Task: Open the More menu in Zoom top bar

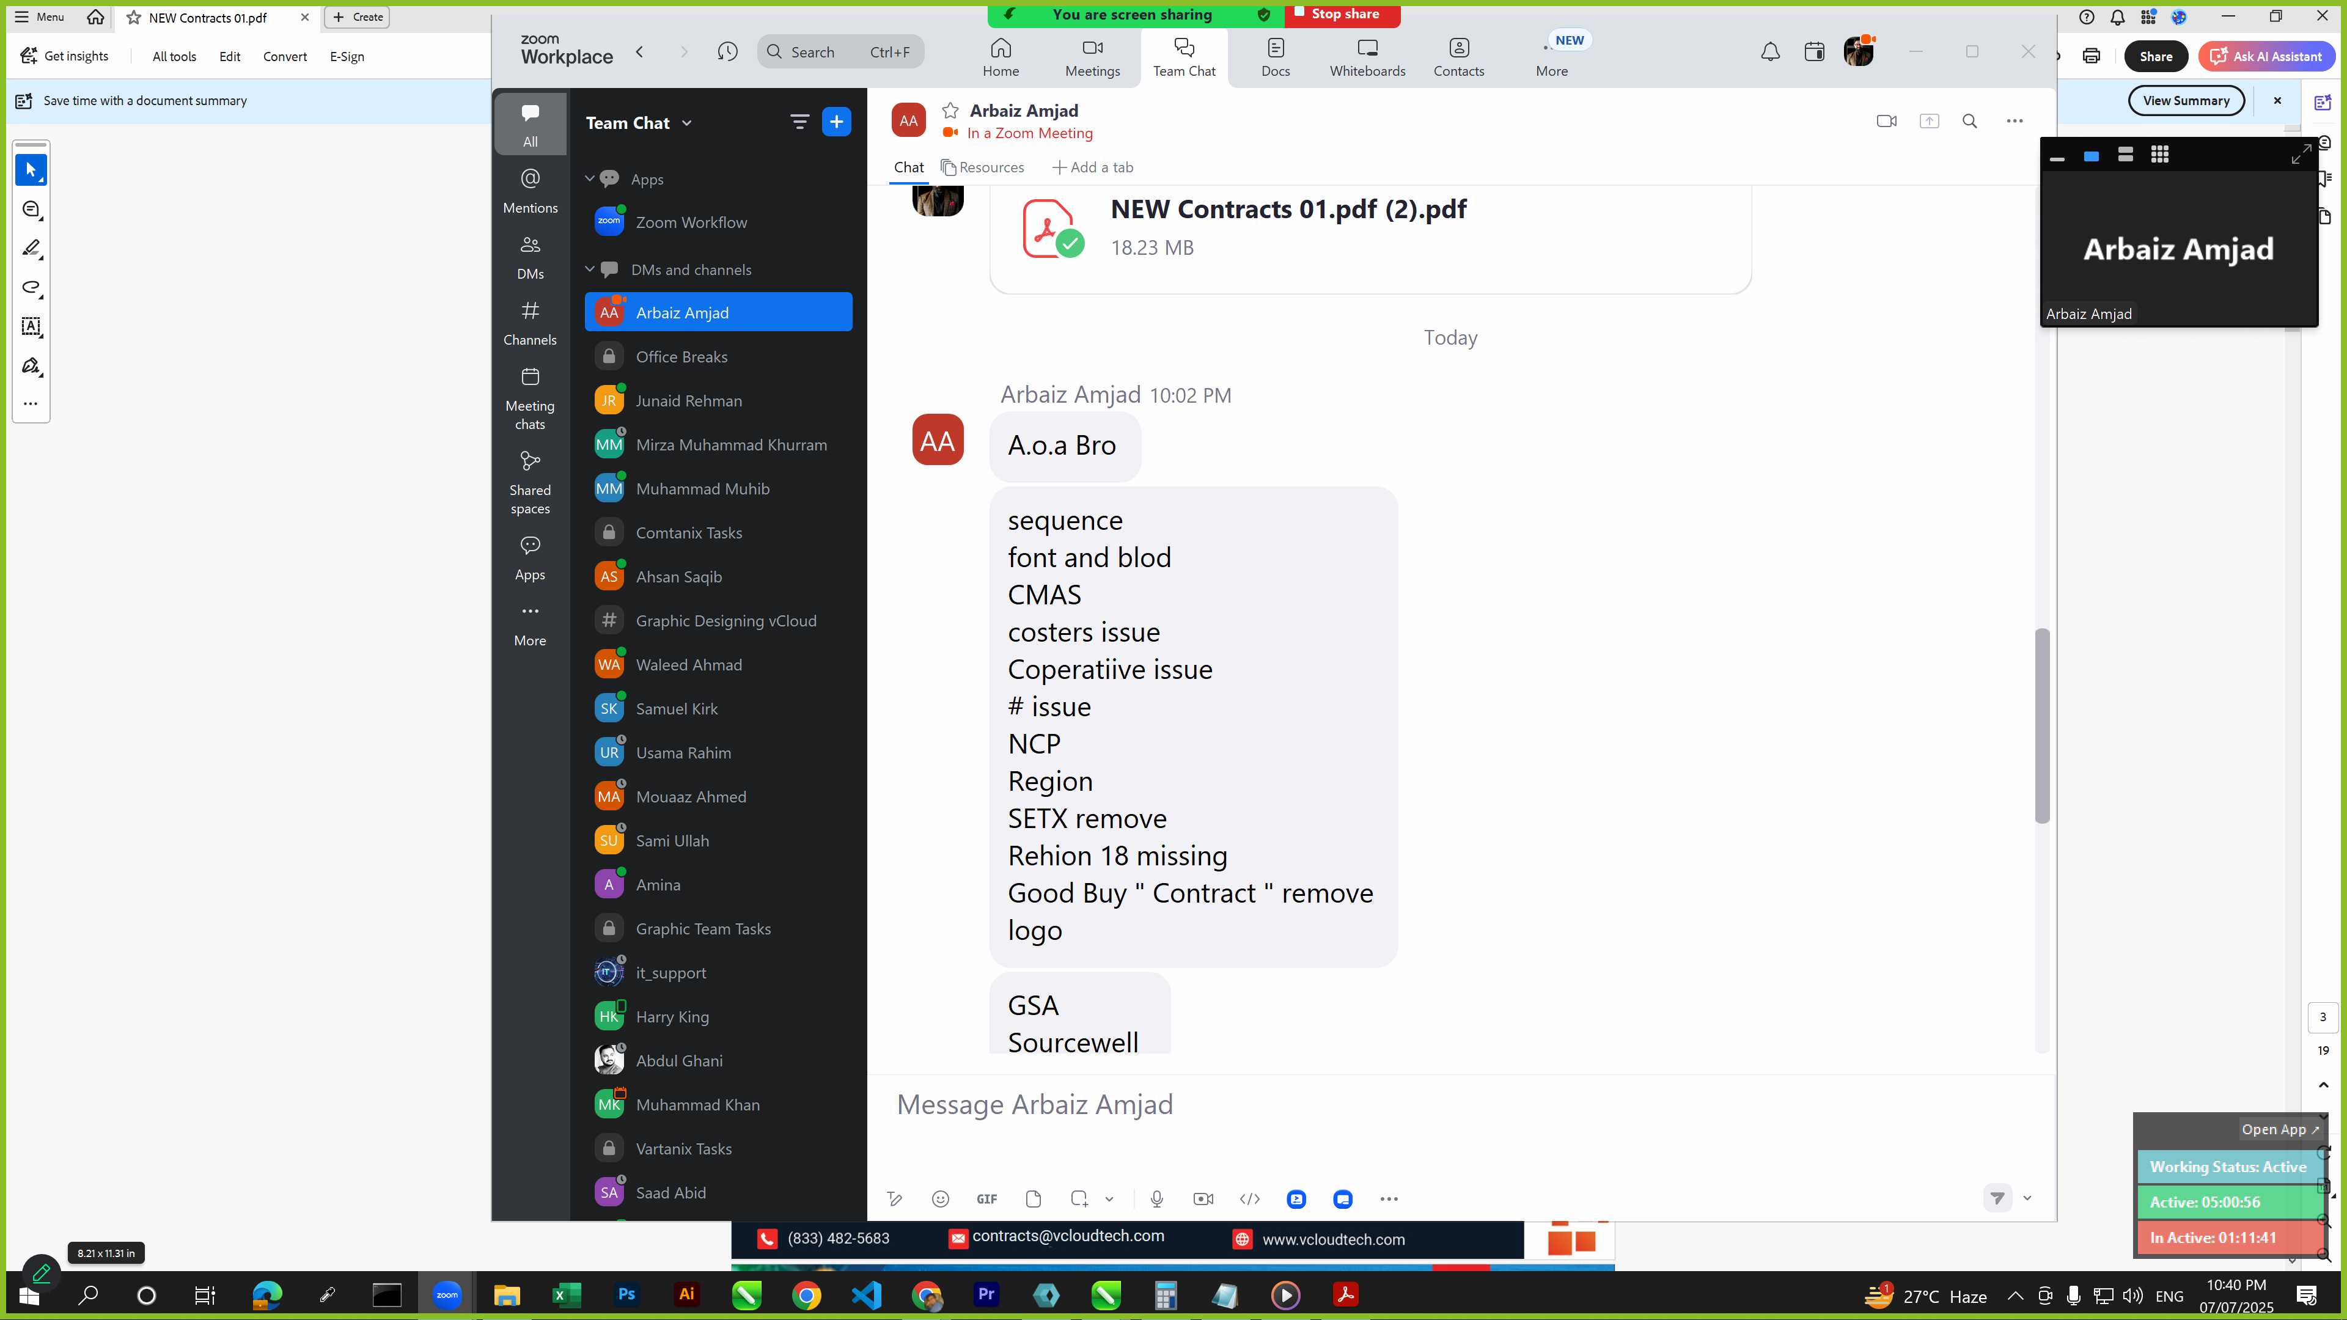Action: (1552, 57)
